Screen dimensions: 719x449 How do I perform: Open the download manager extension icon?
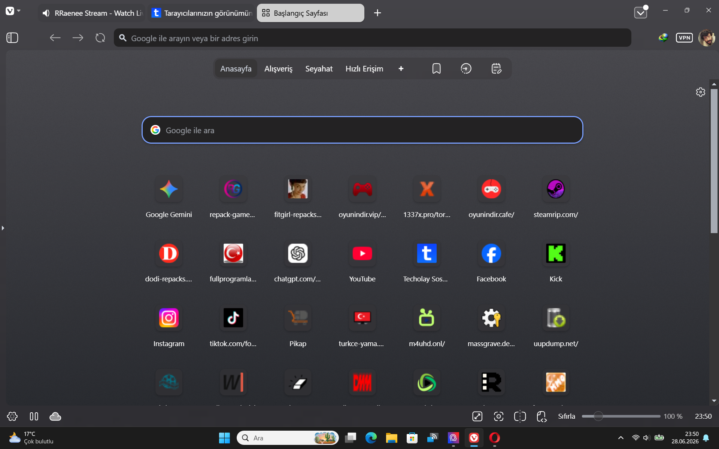[664, 38]
